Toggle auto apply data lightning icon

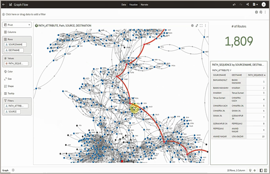point(255,170)
